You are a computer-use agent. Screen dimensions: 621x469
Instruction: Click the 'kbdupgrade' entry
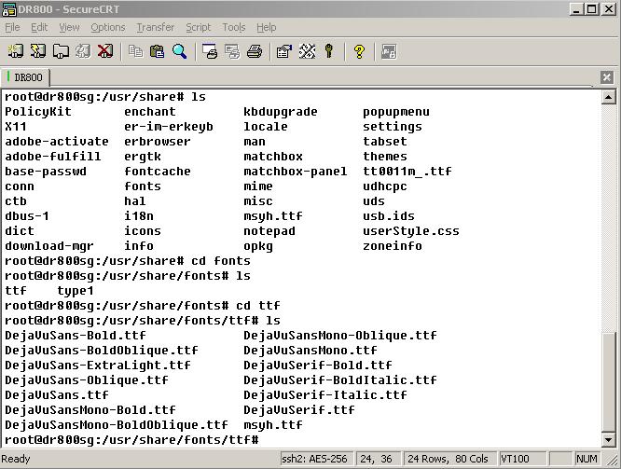point(280,112)
